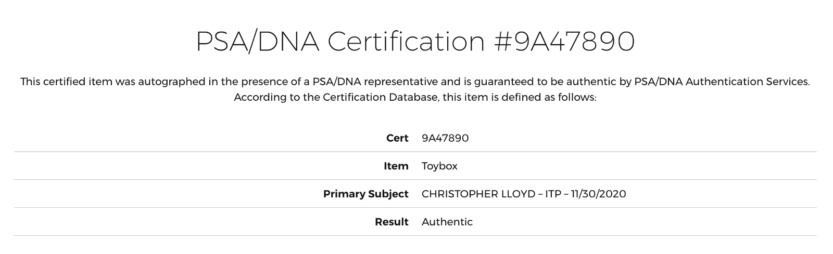Click "PSA/DNA Authentication Services" in the first line

click(x=721, y=82)
